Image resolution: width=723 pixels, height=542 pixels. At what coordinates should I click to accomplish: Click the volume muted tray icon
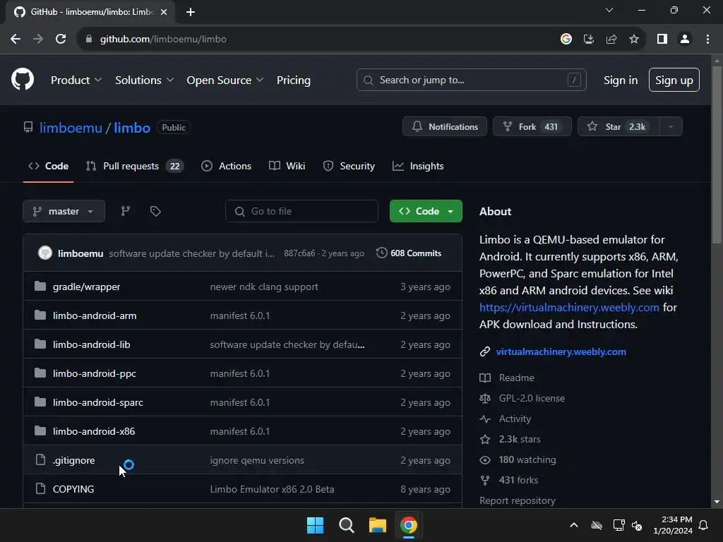click(x=637, y=525)
